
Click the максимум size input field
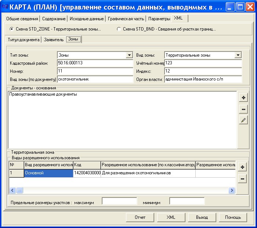pyautogui.click(x=119, y=201)
